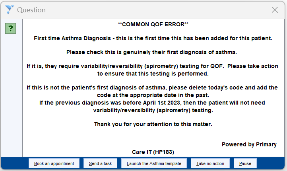Click the 'Powered by Primary' text
The height and width of the screenshot is (171, 287).
point(249,144)
